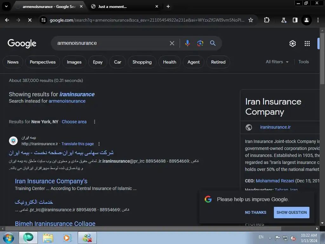Screen dimensions: 325x244
Task: Open the Persian-titled Iran Insurance main result
Action: pyautogui.click(x=61, y=153)
